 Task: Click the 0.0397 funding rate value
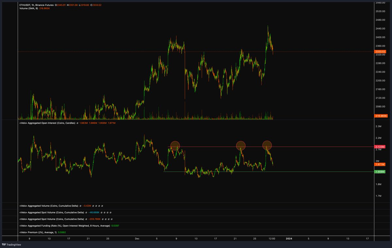115,225
